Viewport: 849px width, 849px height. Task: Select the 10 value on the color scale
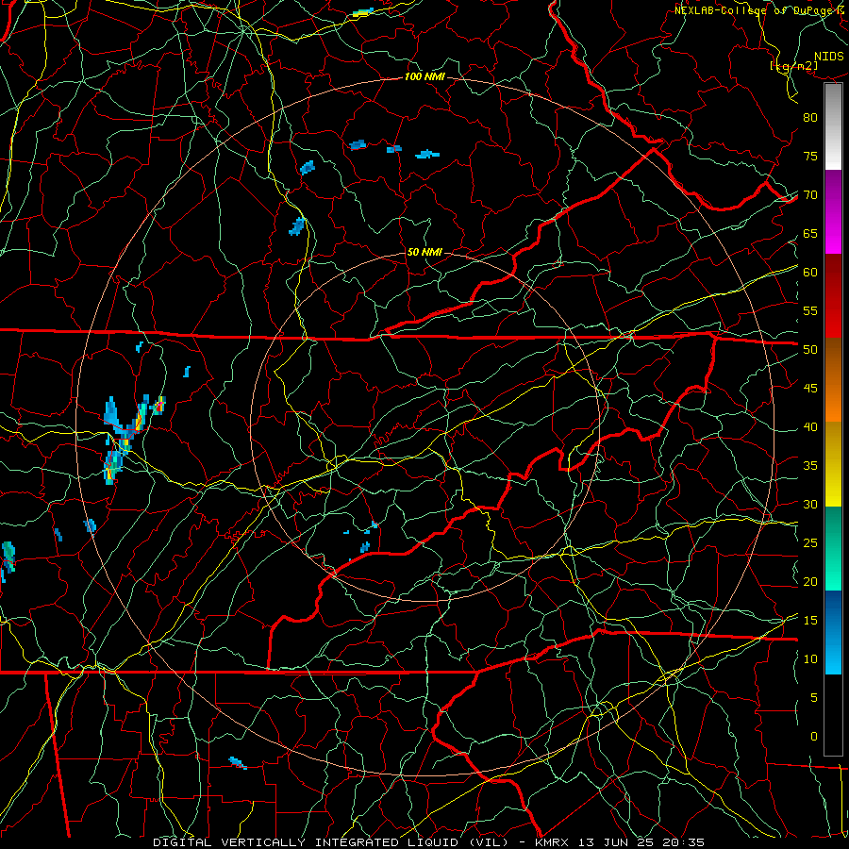click(810, 659)
